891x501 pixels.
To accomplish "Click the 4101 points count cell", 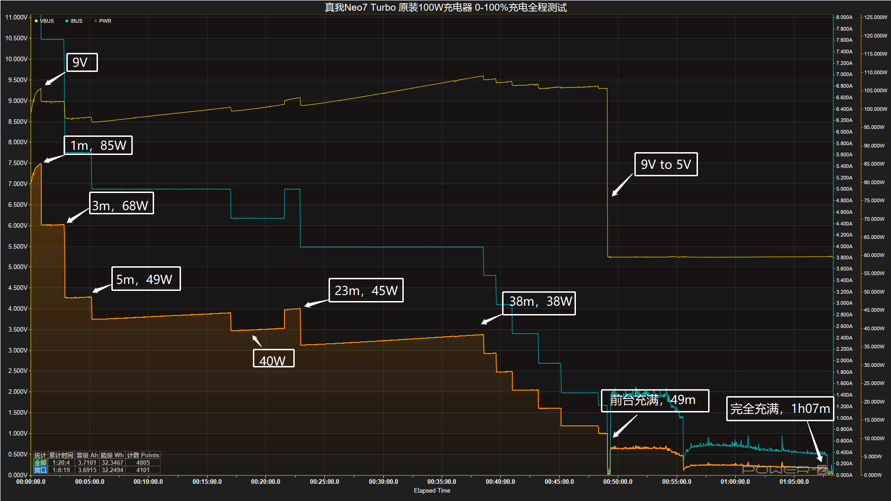I will tap(143, 470).
